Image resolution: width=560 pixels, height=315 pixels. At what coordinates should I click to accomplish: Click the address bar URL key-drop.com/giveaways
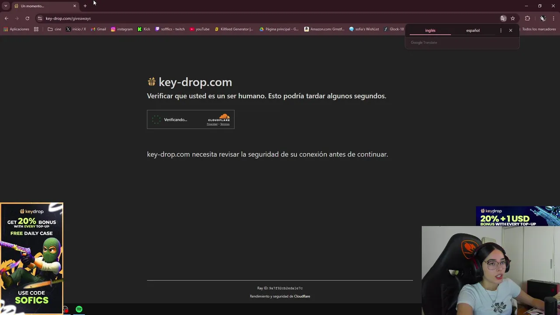coord(68,18)
